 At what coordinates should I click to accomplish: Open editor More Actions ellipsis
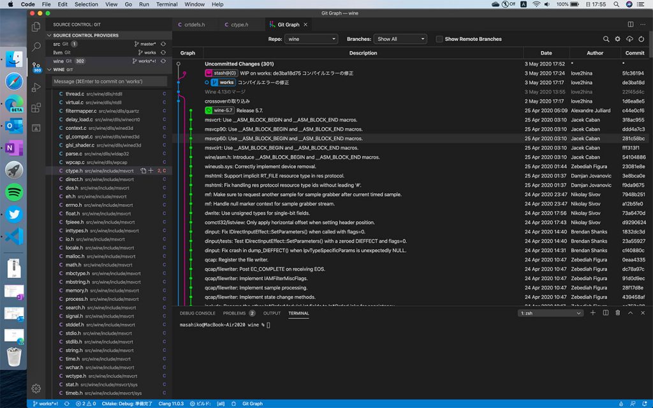(643, 25)
